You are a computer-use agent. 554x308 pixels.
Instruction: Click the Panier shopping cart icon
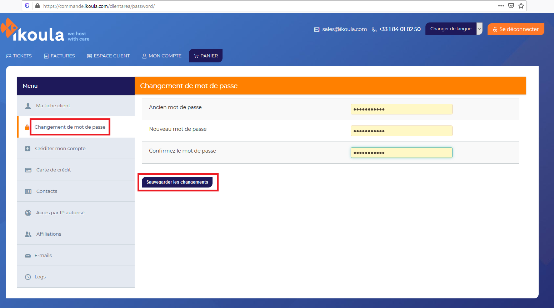tap(196, 56)
